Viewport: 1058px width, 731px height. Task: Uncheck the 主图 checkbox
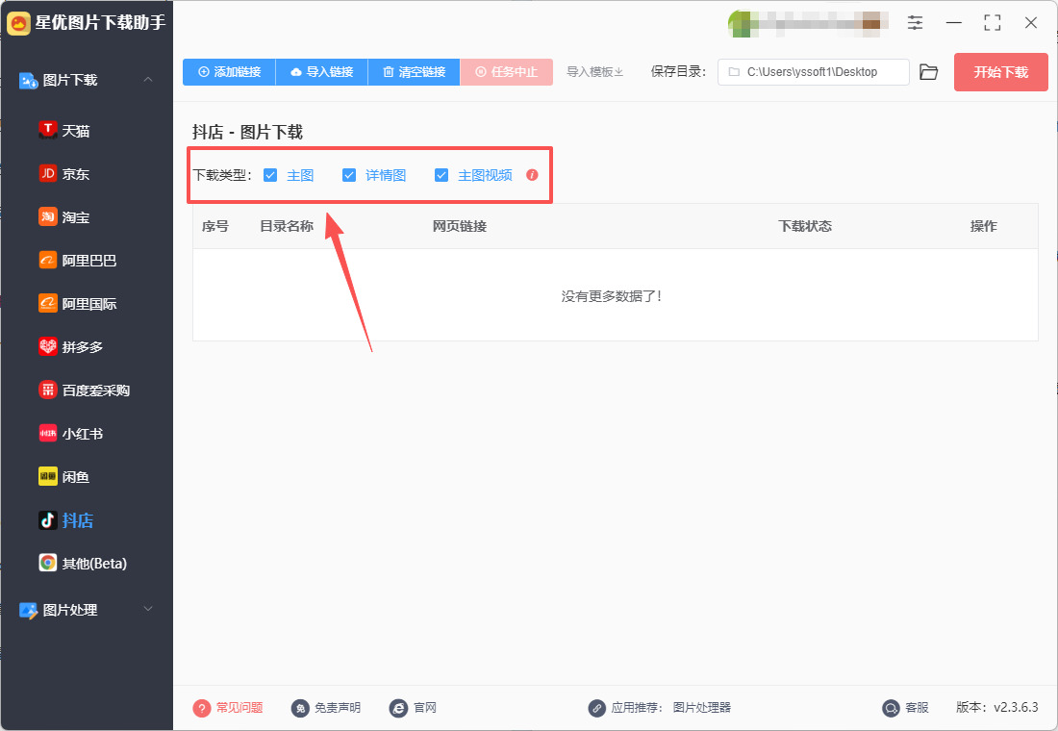(270, 175)
